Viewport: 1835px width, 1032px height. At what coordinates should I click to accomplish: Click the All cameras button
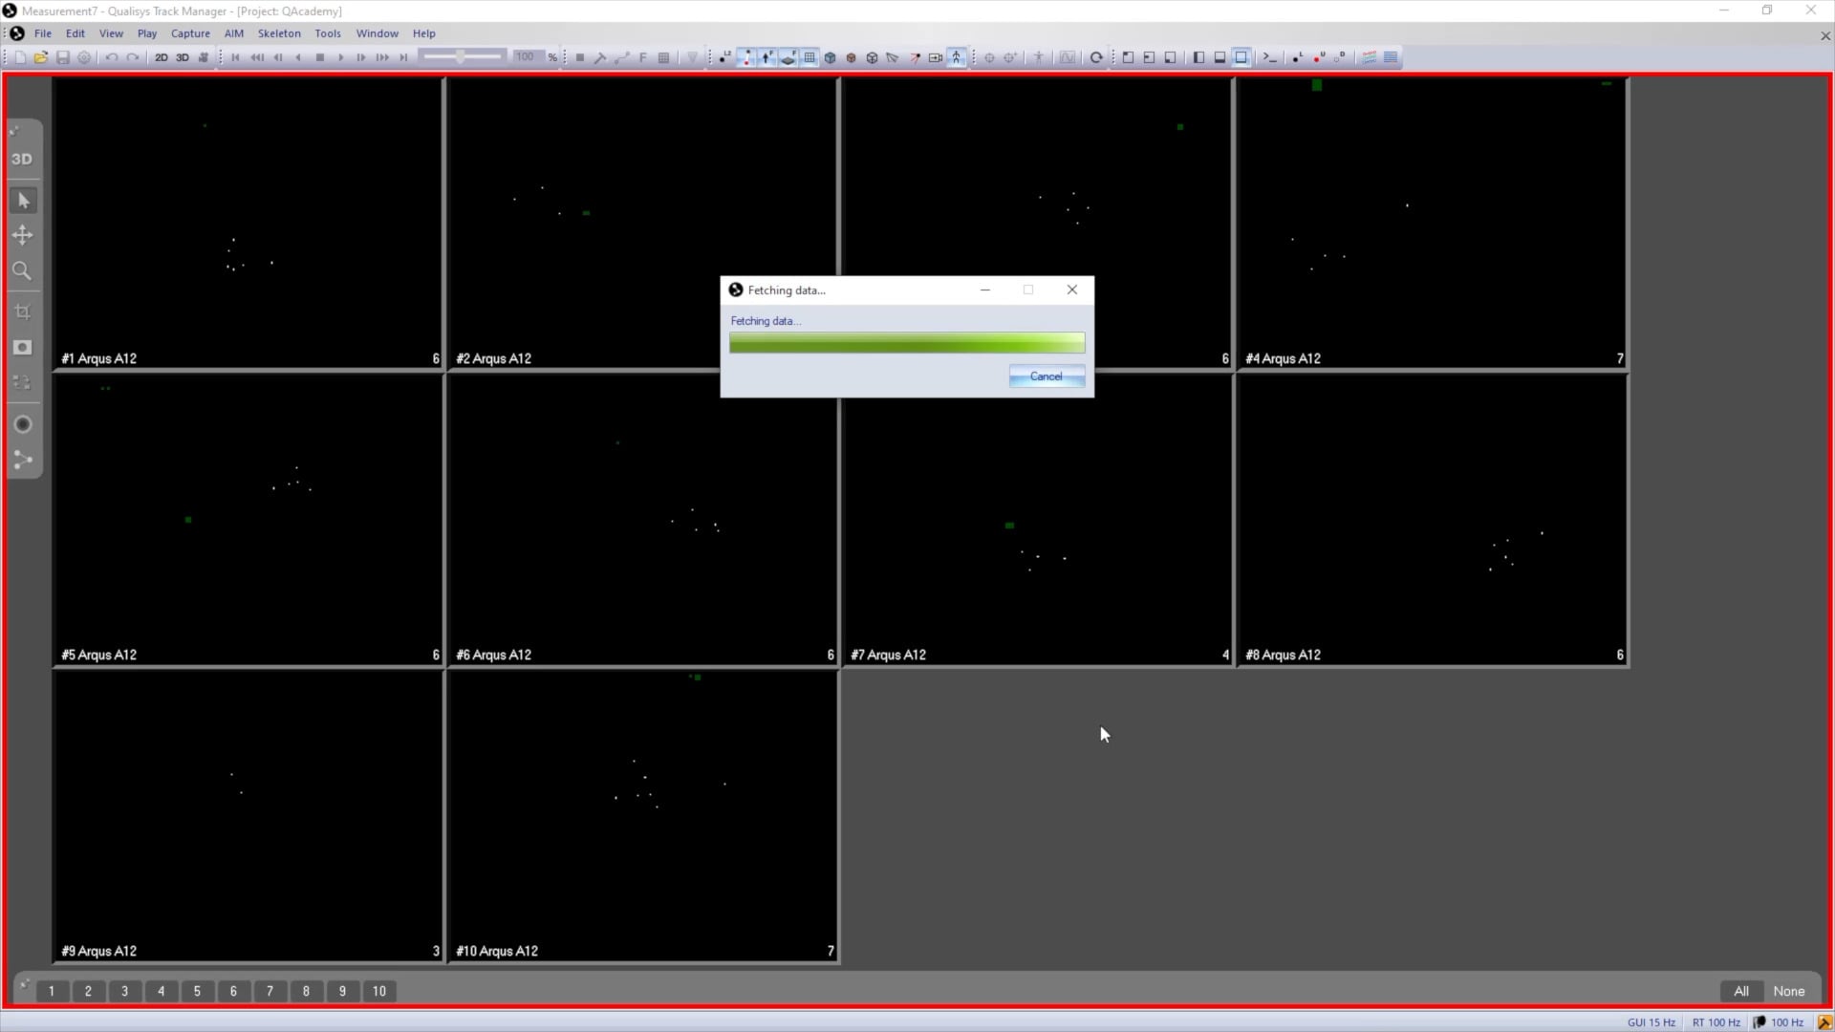click(1741, 991)
